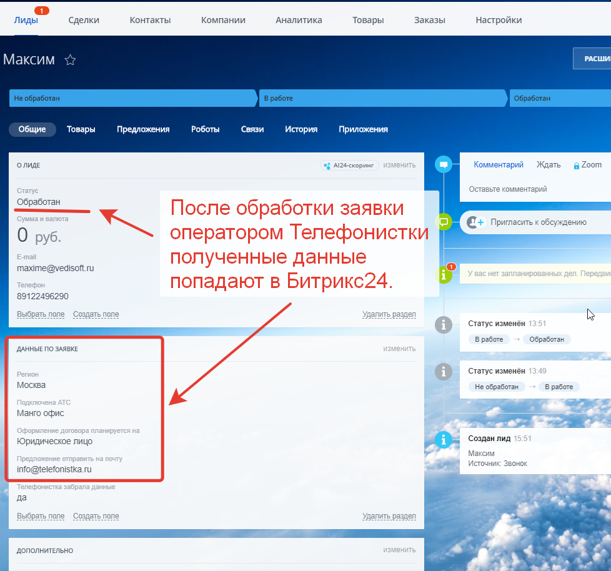Click изменить in Данные по заявке section
The image size is (611, 571).
click(x=399, y=349)
